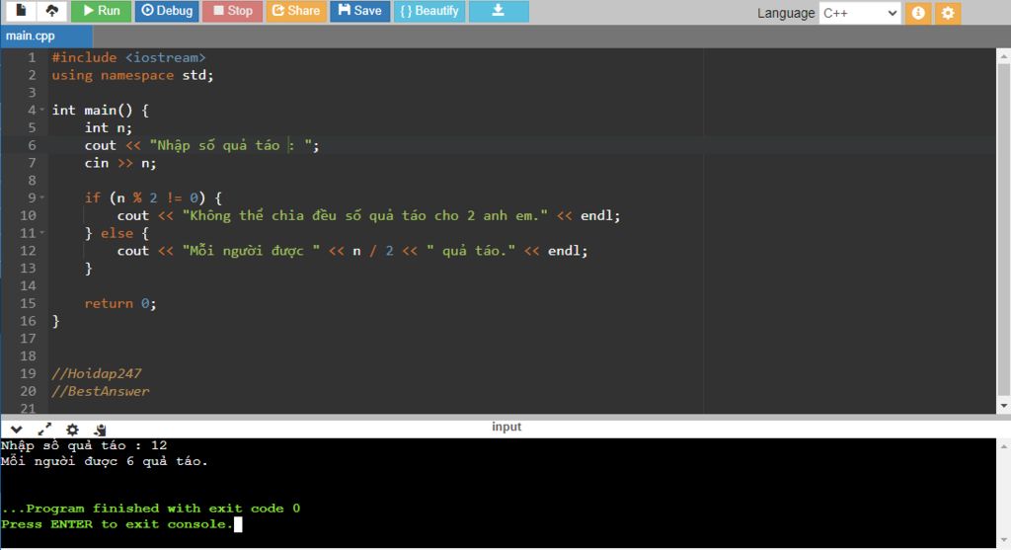Open the Language dropdown showing C++
The height and width of the screenshot is (550, 1011).
[x=860, y=13]
